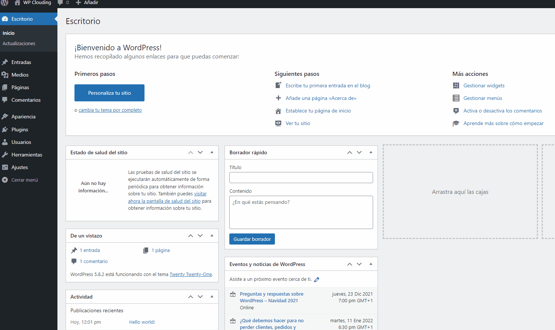Click the Personaliza tu sitio button
This screenshot has height=330, width=555.
pyautogui.click(x=109, y=93)
